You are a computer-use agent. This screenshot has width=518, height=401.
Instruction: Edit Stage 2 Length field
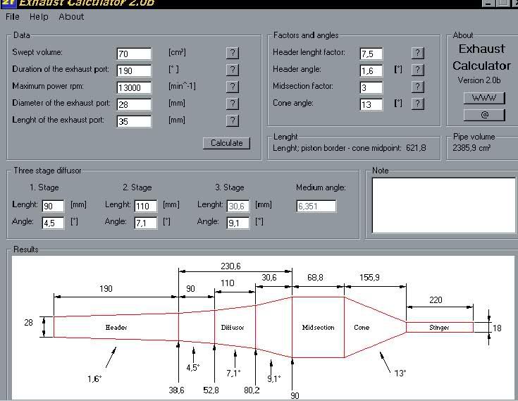coord(146,206)
